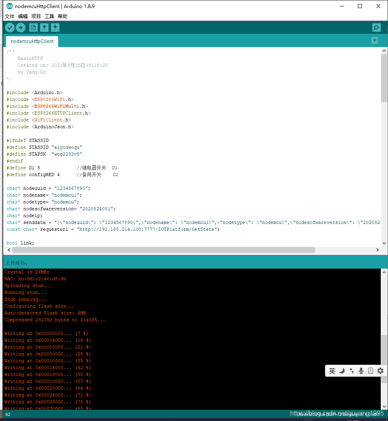This screenshot has width=388, height=421.
Task: Click the '#include <ESP8266WiFi.h>' line
Action: [40, 99]
